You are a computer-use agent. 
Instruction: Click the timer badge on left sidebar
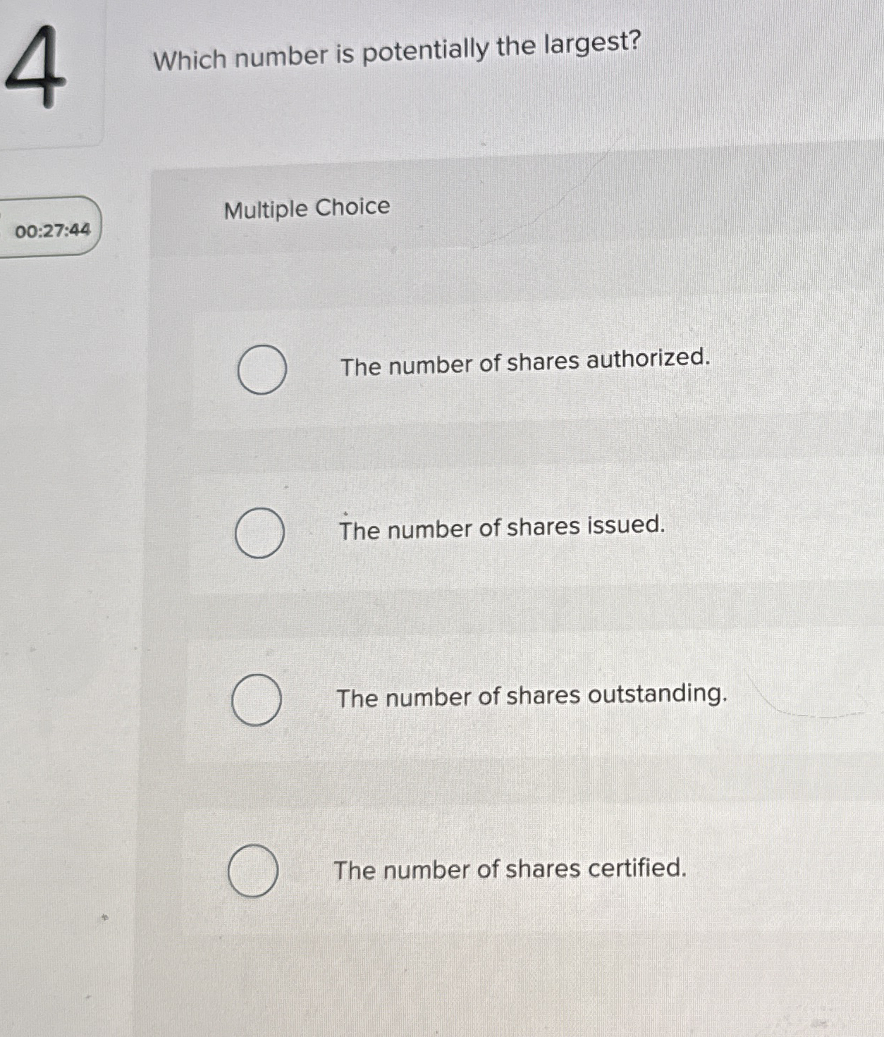click(x=52, y=228)
